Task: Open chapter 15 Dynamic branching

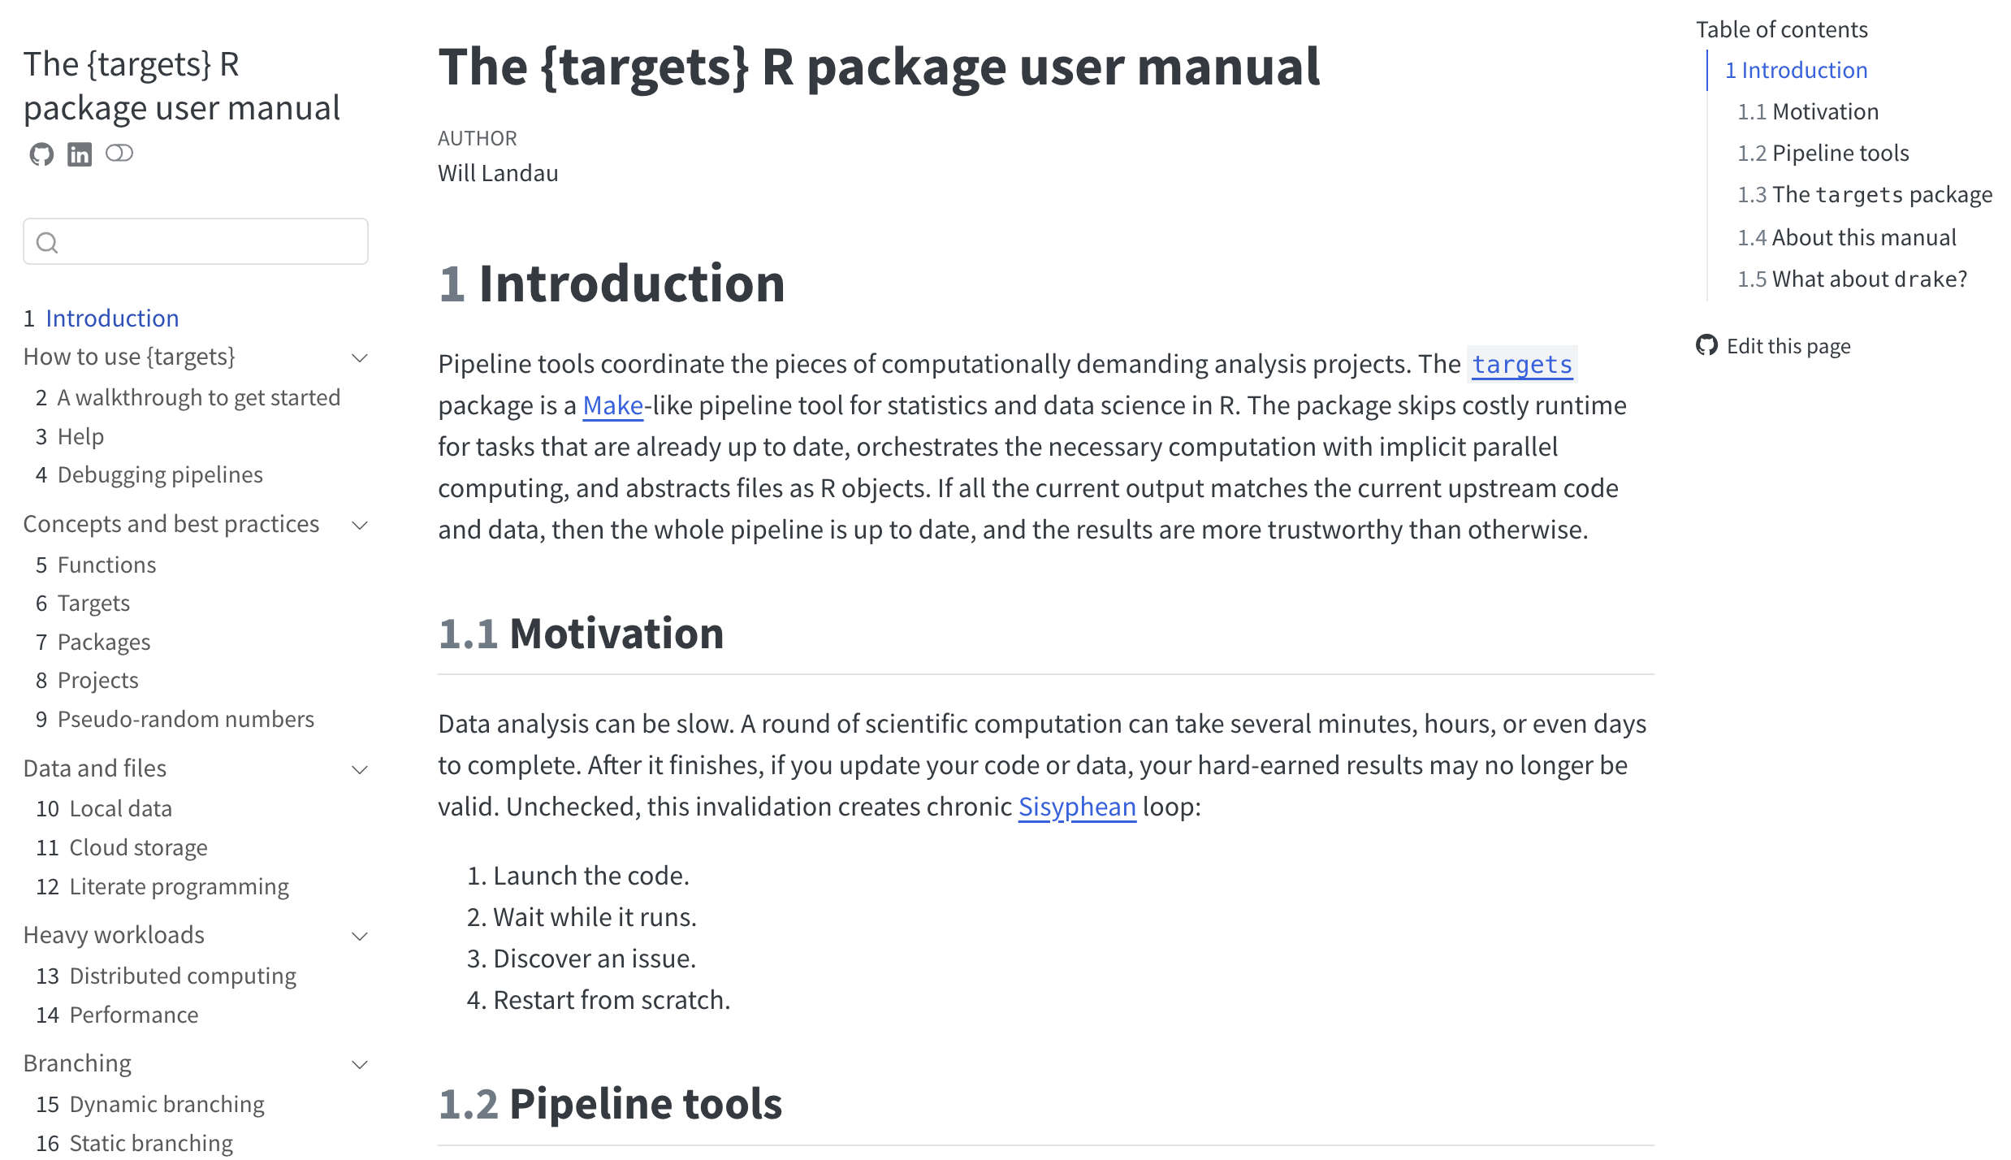Action: [150, 1104]
